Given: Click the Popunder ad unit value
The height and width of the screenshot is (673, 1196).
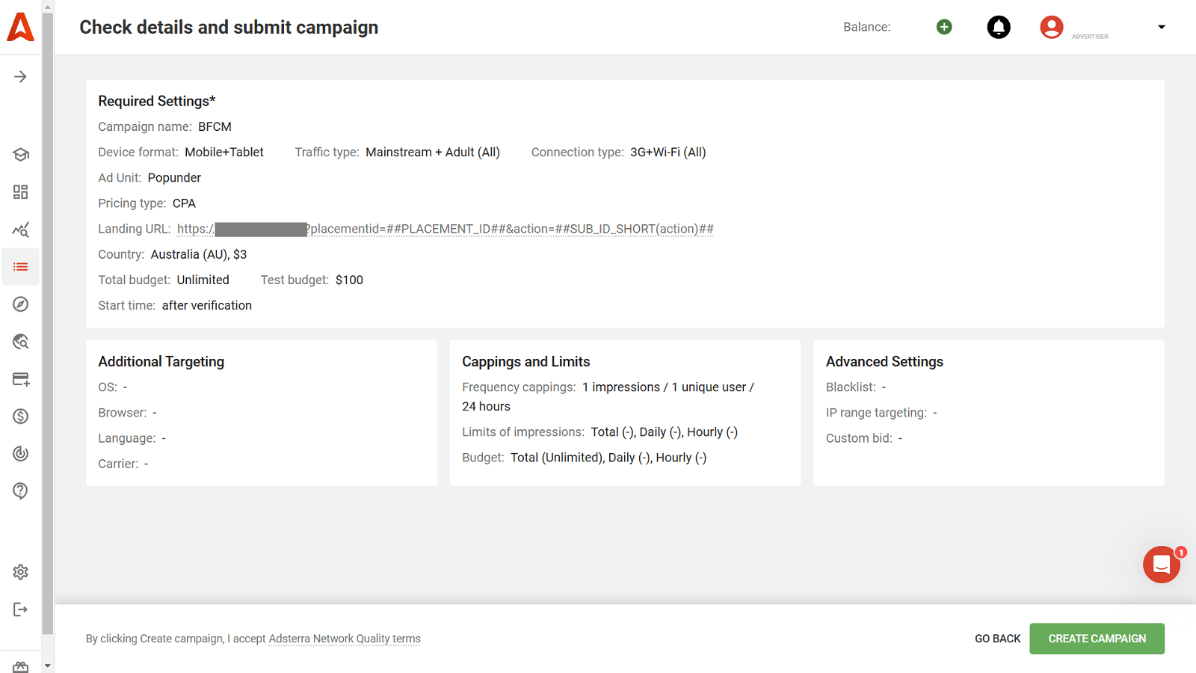Looking at the screenshot, I should pos(174,177).
